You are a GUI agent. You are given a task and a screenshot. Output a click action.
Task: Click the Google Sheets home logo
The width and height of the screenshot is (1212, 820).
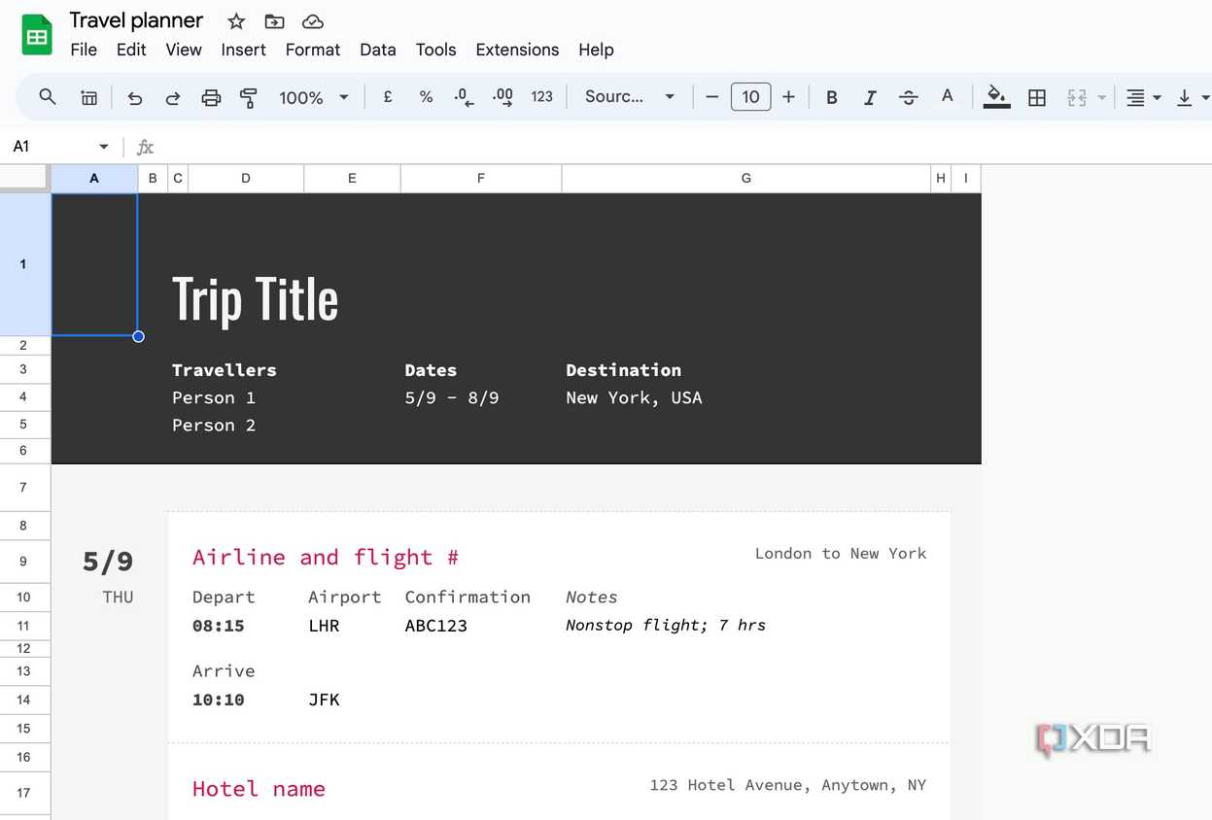[37, 35]
